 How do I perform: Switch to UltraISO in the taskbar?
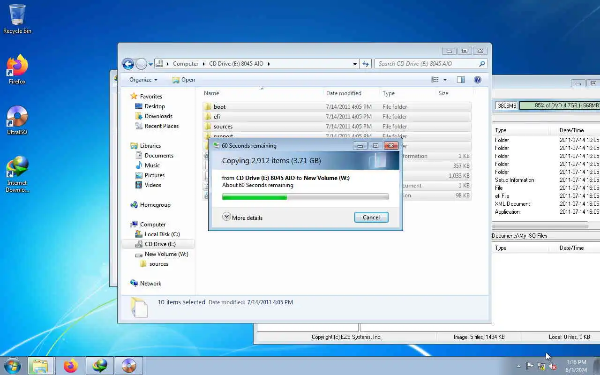point(128,366)
